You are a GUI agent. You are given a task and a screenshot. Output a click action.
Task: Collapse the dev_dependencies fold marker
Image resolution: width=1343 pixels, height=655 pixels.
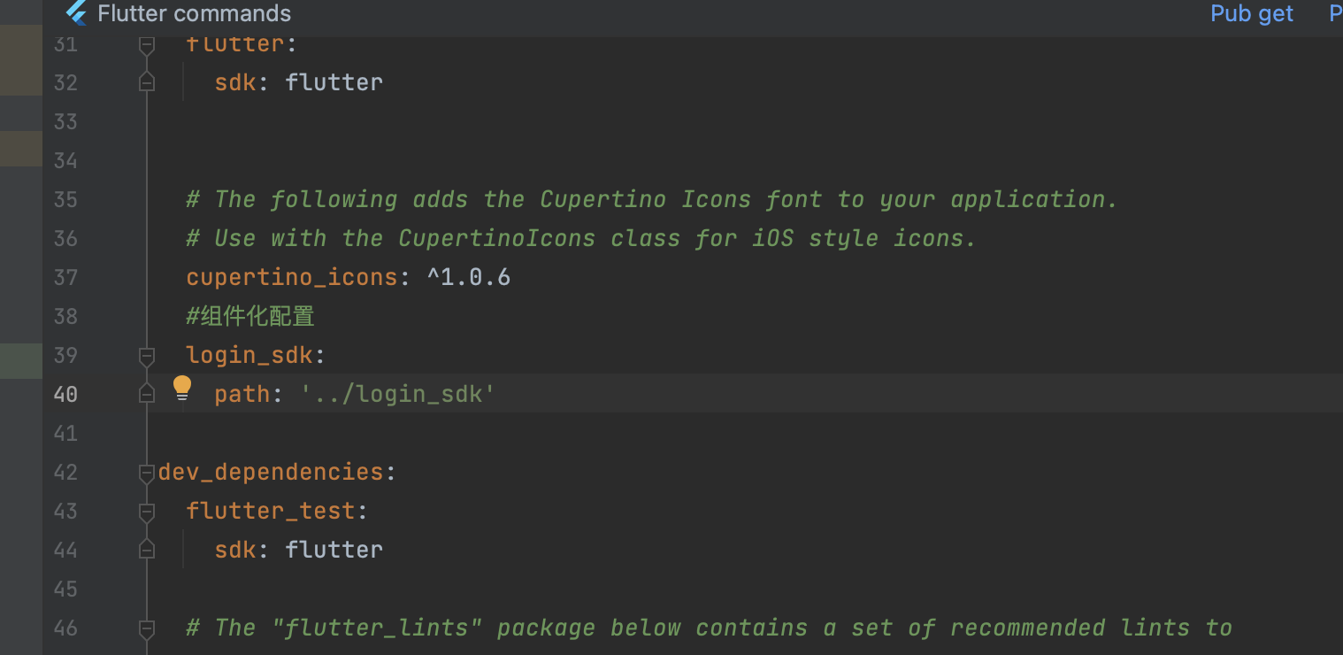pyautogui.click(x=147, y=473)
